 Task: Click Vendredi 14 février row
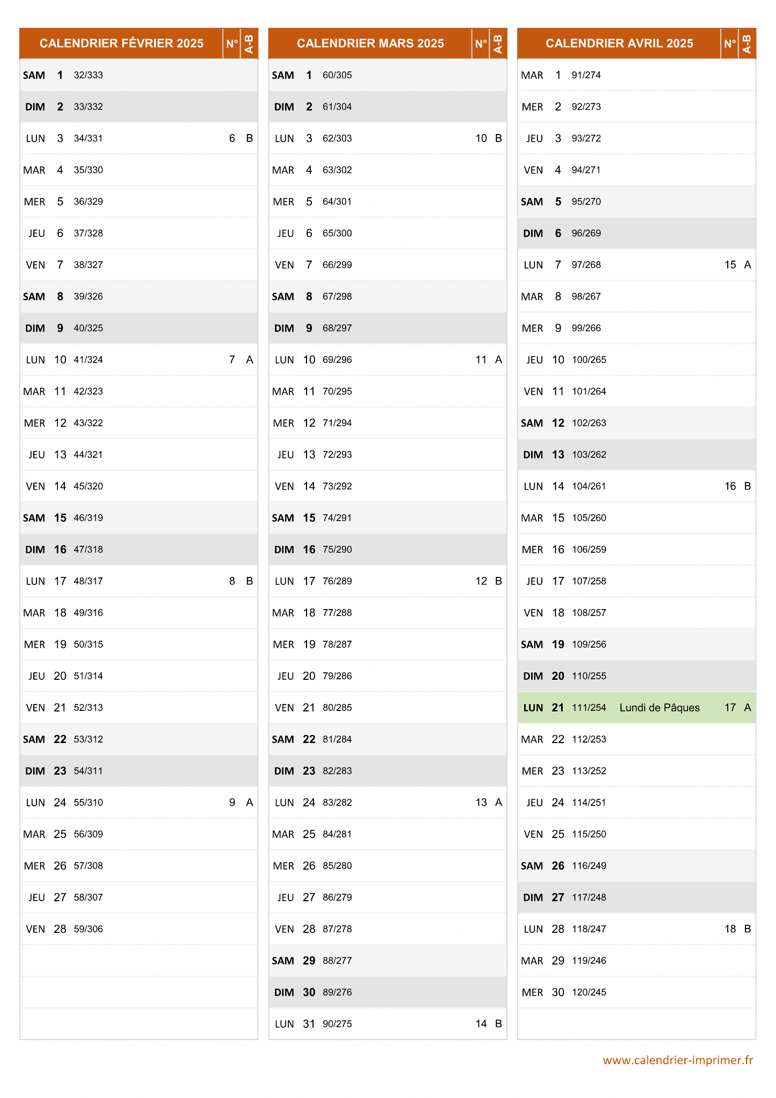(x=139, y=486)
